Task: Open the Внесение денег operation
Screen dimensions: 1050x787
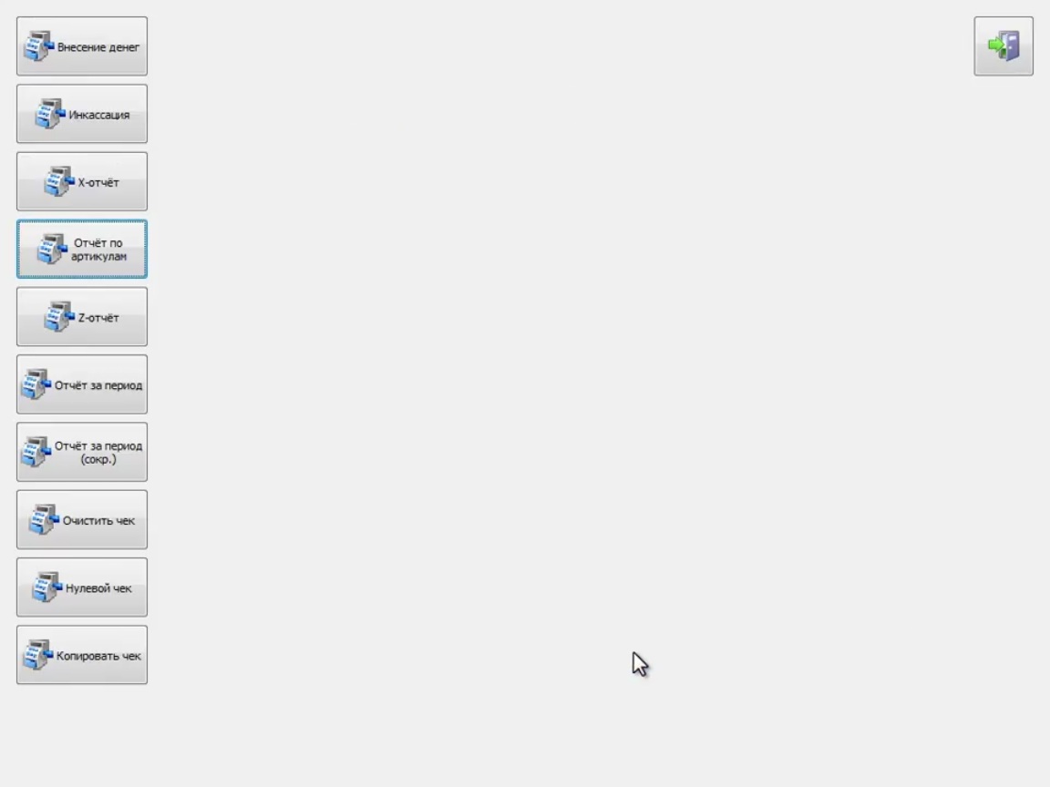Action: [x=82, y=46]
